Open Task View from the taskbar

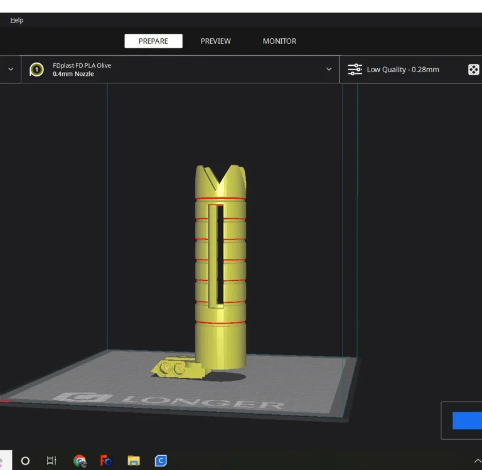coord(51,461)
